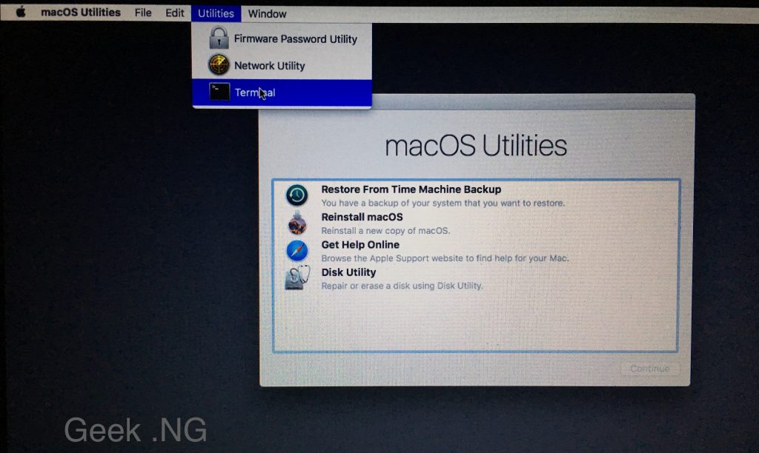Select the Disk Utility option
The height and width of the screenshot is (453, 759).
click(476, 278)
